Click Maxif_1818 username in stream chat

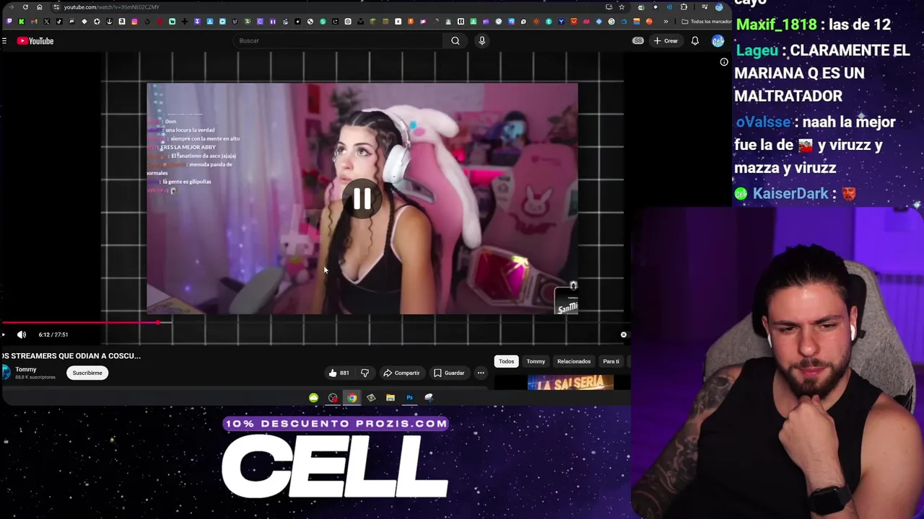pyautogui.click(x=776, y=25)
